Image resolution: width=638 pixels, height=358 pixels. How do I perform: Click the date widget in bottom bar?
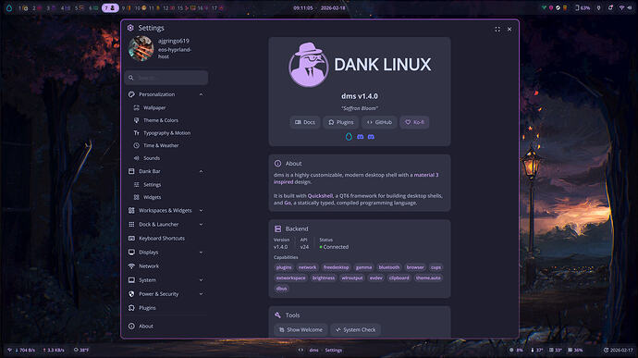[619, 351]
